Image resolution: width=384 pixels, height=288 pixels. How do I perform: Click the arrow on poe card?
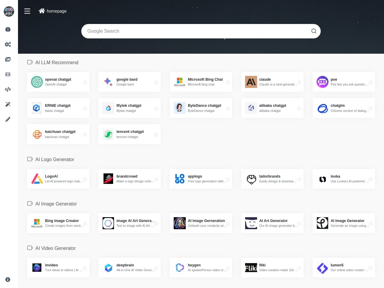[x=370, y=82]
